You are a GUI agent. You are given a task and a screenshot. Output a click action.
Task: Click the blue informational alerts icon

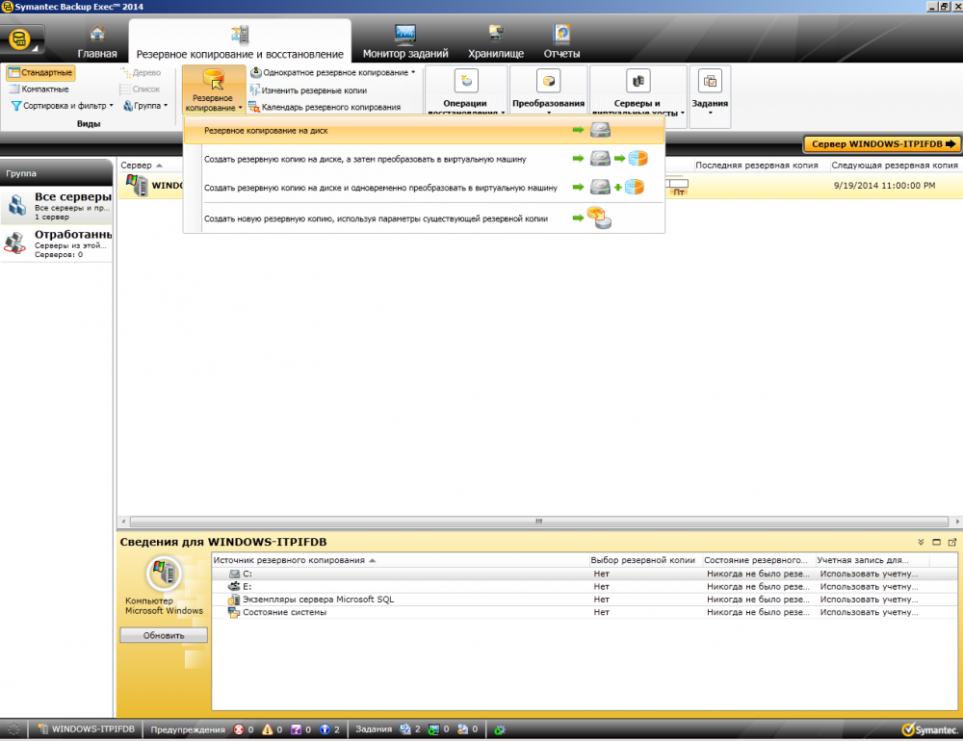(x=325, y=729)
